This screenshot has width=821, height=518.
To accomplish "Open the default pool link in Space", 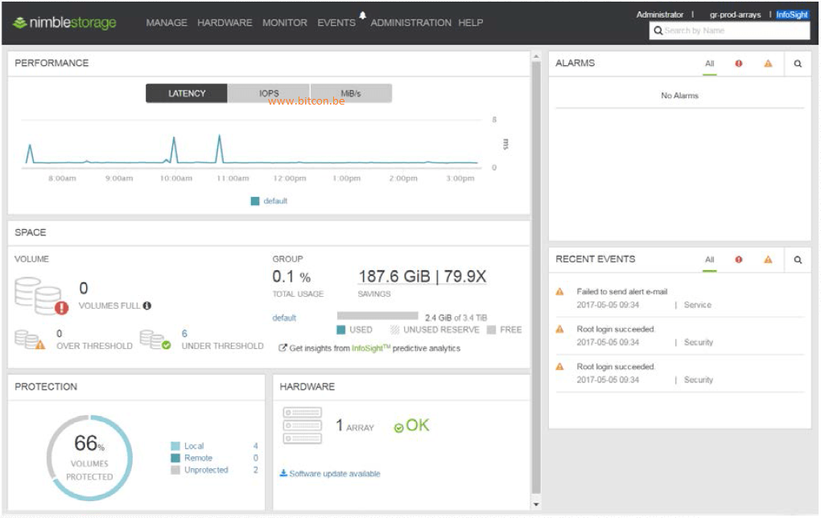I will tap(284, 318).
